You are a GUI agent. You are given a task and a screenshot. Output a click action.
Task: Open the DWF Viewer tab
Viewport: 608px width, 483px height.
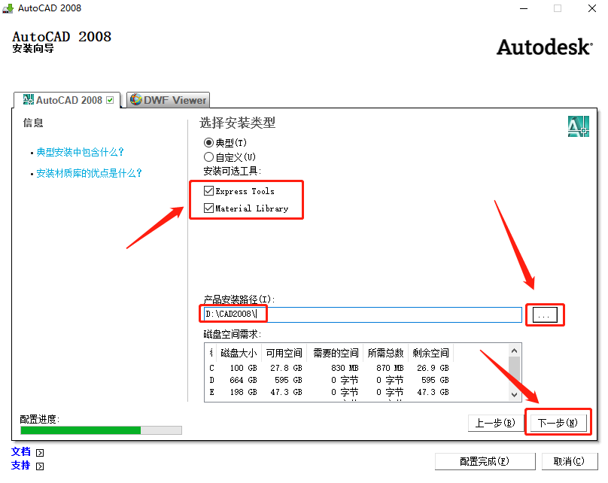(x=169, y=100)
